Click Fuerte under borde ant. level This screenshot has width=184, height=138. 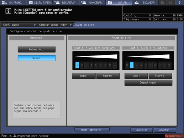pos(108,76)
